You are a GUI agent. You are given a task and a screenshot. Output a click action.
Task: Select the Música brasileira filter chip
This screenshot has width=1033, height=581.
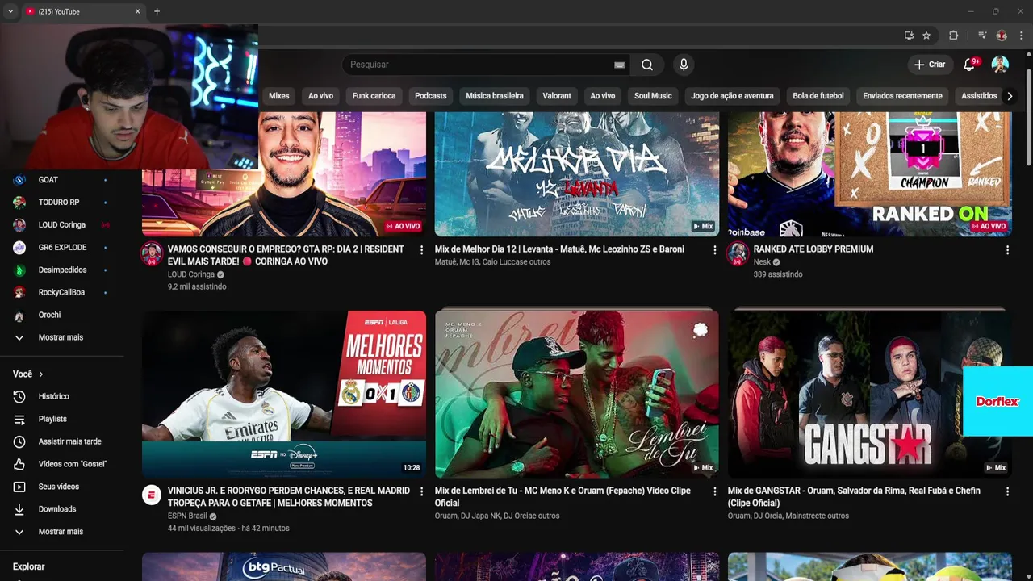(x=495, y=96)
